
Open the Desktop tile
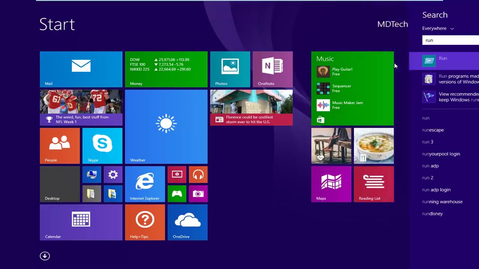point(60,184)
